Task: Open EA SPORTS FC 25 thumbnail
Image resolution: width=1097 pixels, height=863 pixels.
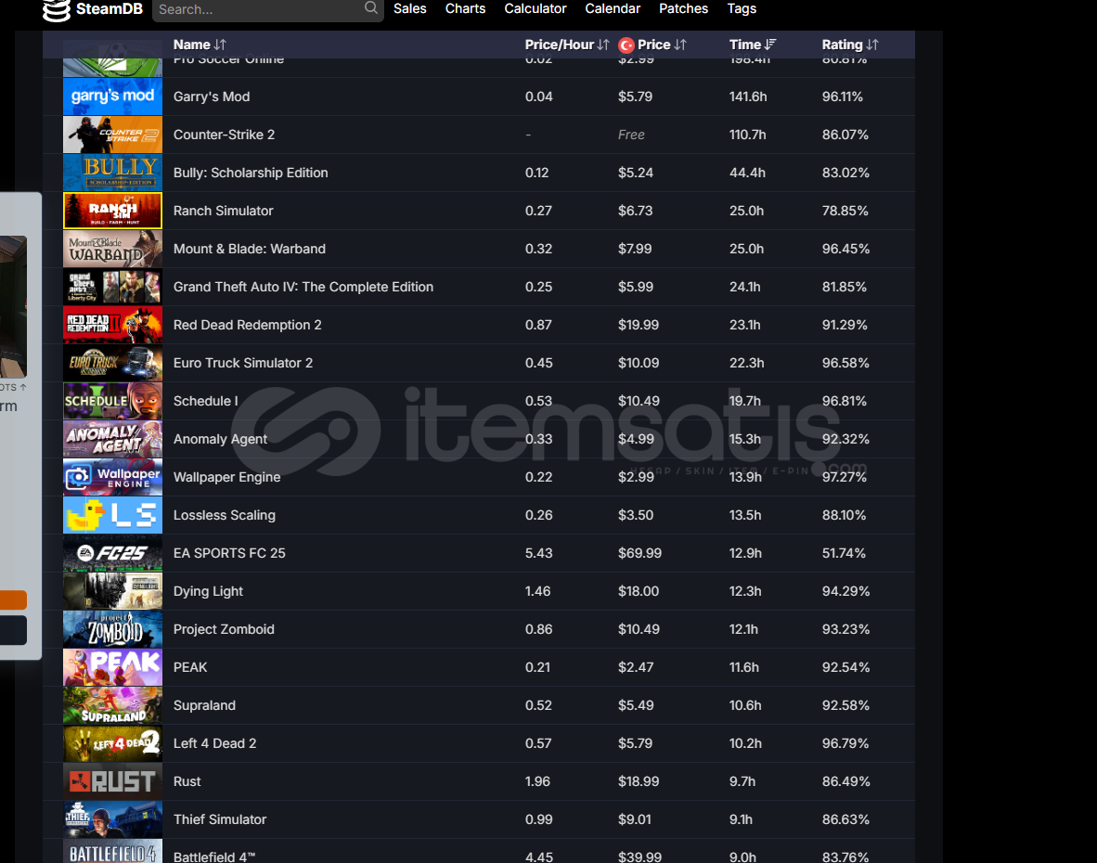Action: [112, 553]
